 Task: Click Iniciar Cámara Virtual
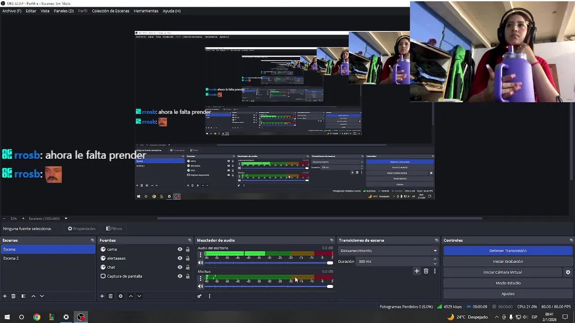tap(503, 272)
